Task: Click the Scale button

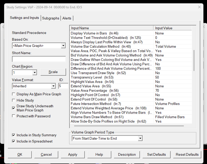Action: (x=53, y=72)
